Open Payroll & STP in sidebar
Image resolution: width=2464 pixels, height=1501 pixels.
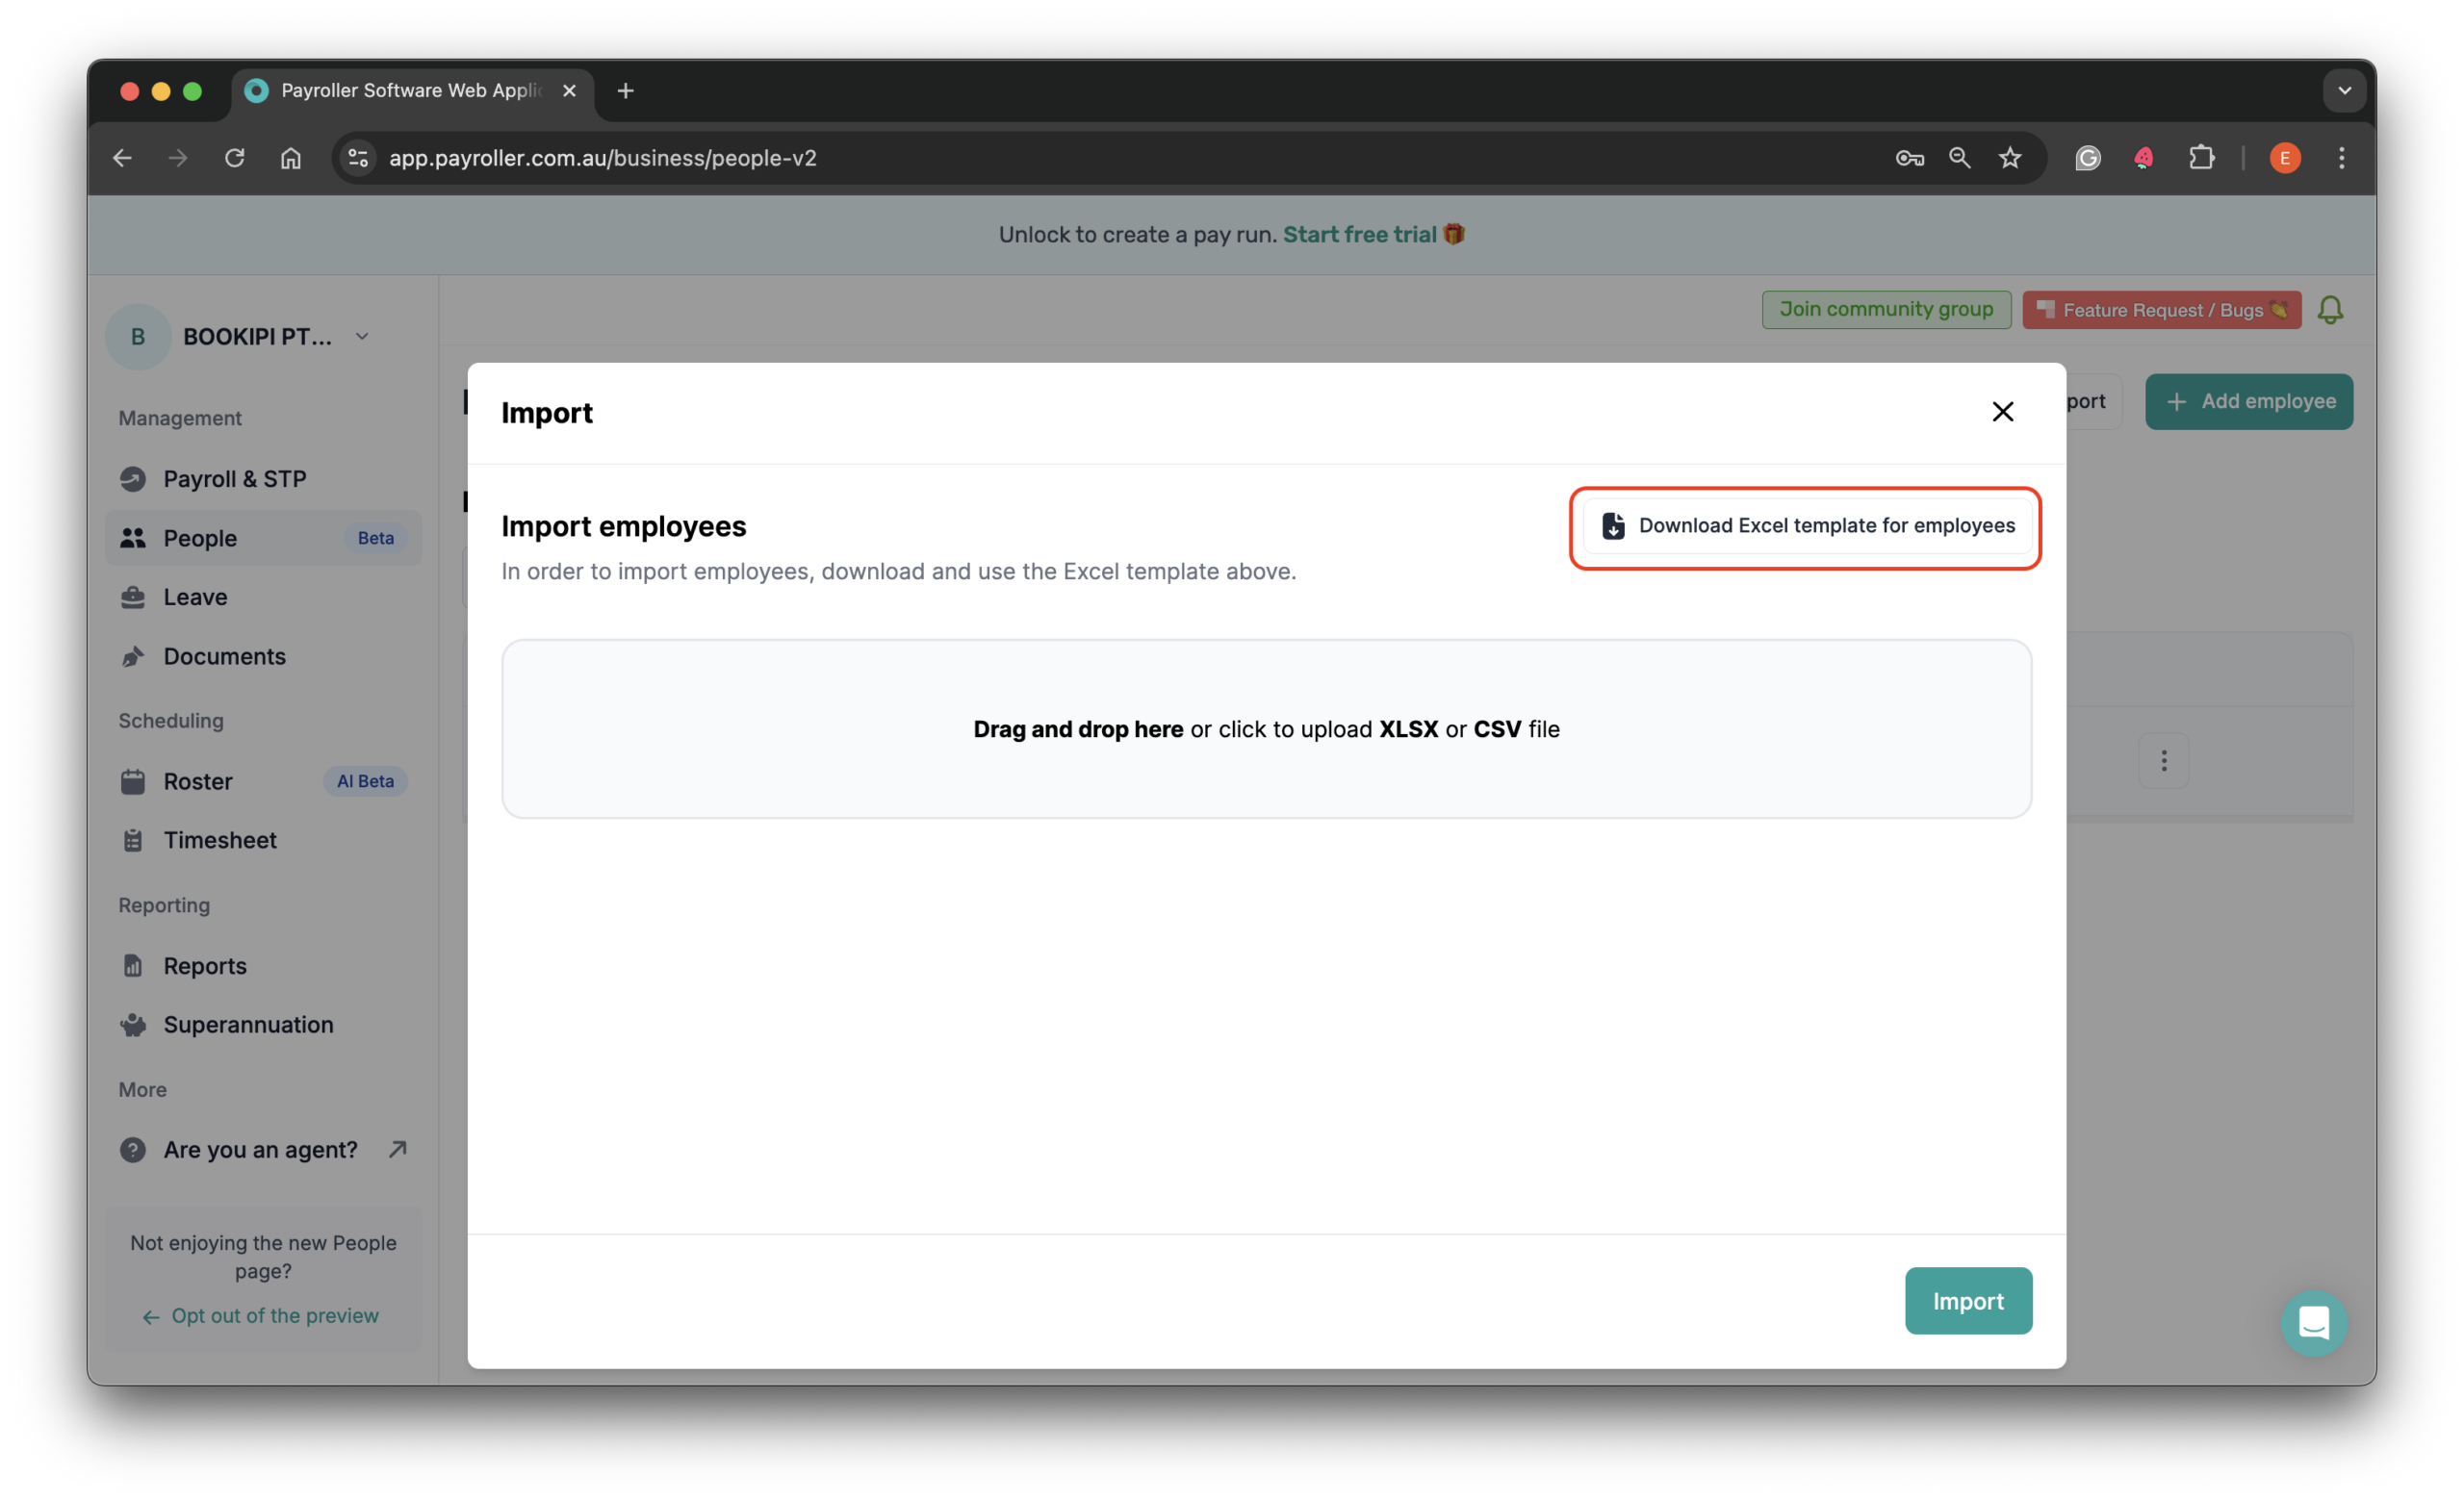coord(234,478)
